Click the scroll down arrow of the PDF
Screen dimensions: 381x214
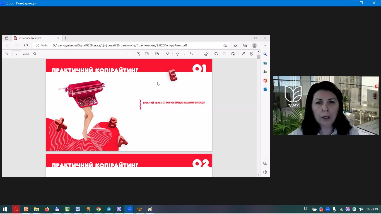[259, 175]
